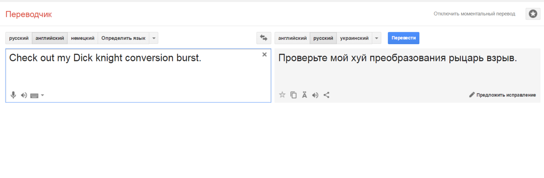The image size is (544, 178).
Task: Show transliteration with the Ä icon
Action: (x=304, y=95)
